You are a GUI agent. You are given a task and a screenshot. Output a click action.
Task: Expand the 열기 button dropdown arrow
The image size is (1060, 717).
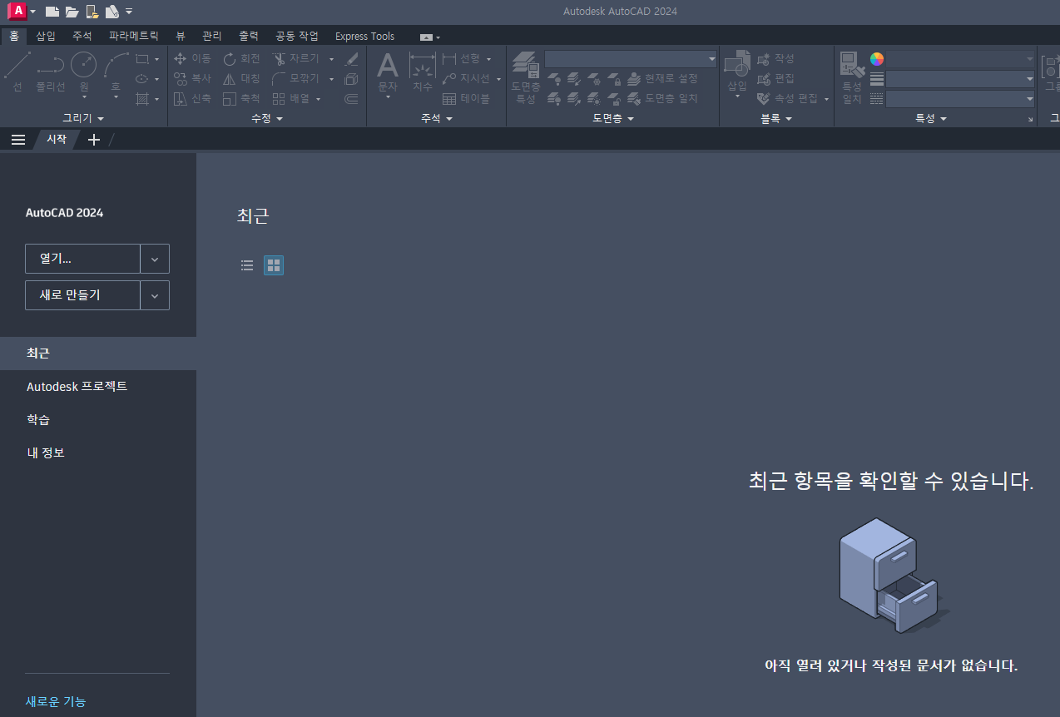click(x=155, y=259)
